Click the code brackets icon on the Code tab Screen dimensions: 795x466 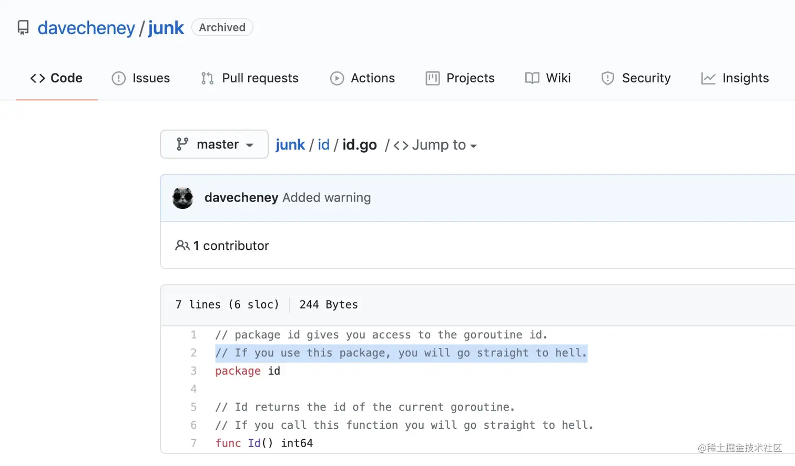coord(37,78)
